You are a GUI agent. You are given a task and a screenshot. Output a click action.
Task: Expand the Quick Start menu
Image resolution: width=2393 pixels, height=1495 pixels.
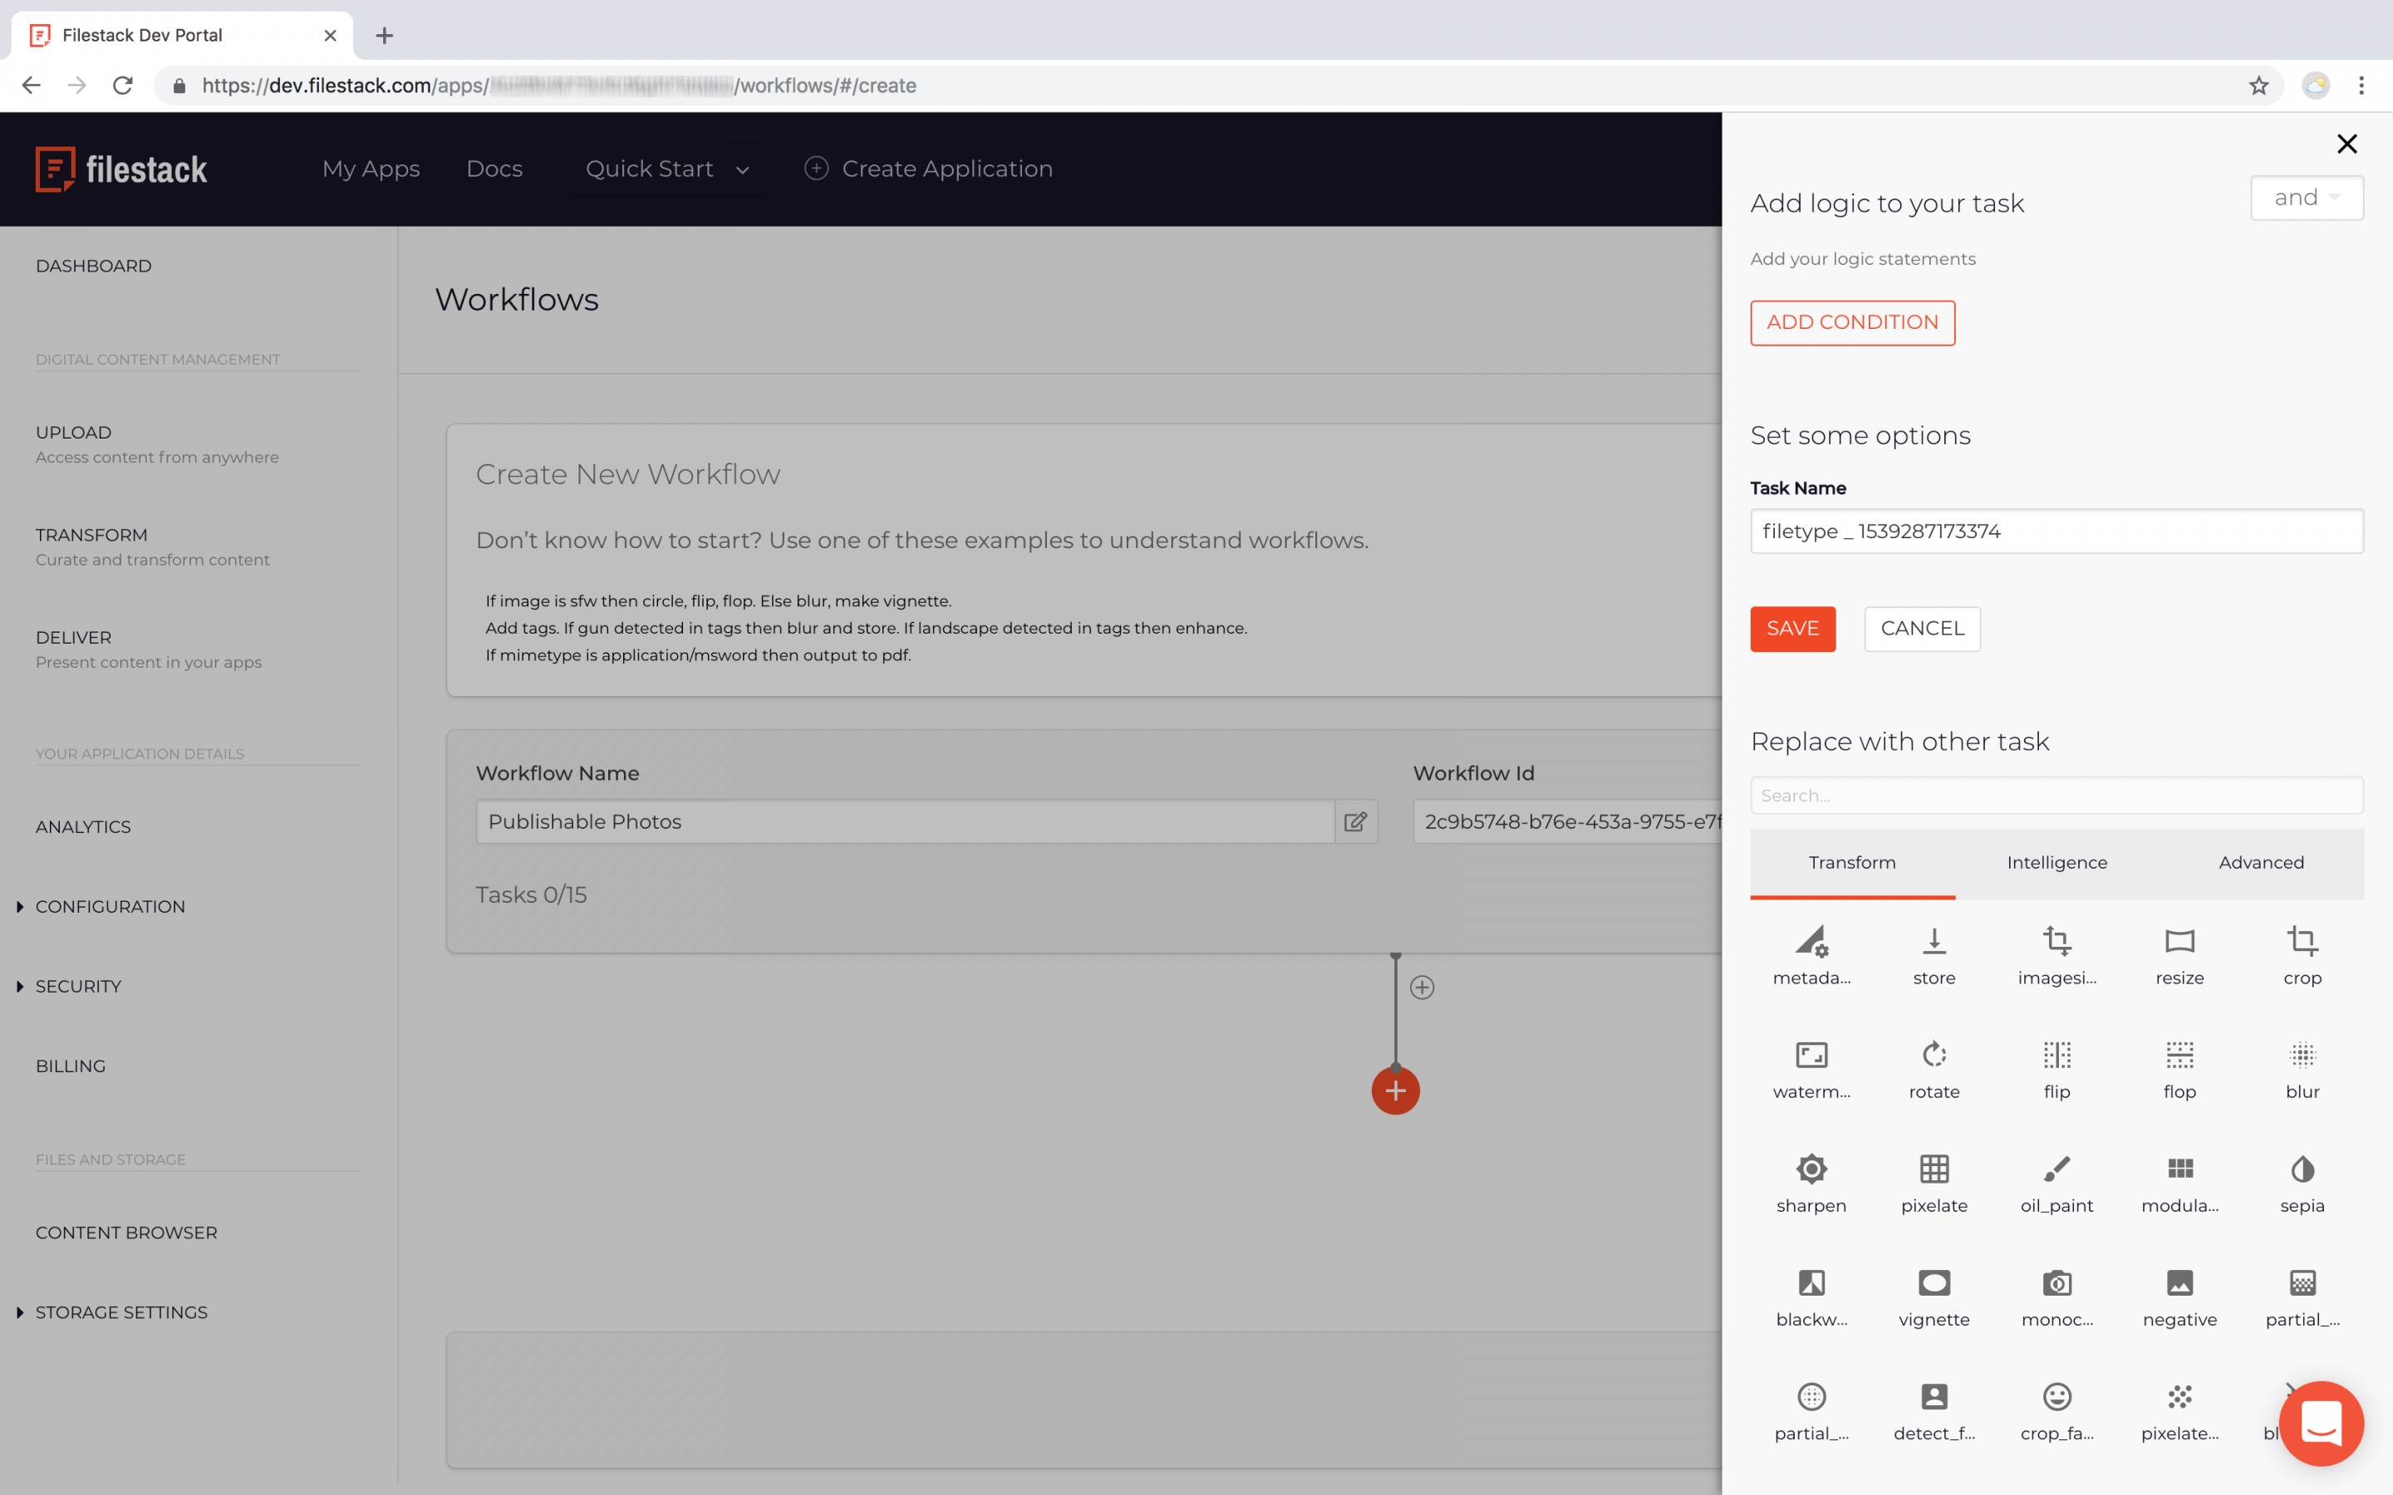pyautogui.click(x=666, y=169)
